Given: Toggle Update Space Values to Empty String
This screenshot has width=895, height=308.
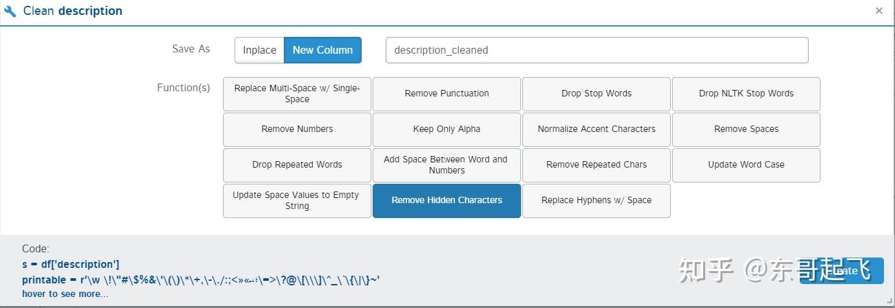Looking at the screenshot, I should tap(297, 201).
